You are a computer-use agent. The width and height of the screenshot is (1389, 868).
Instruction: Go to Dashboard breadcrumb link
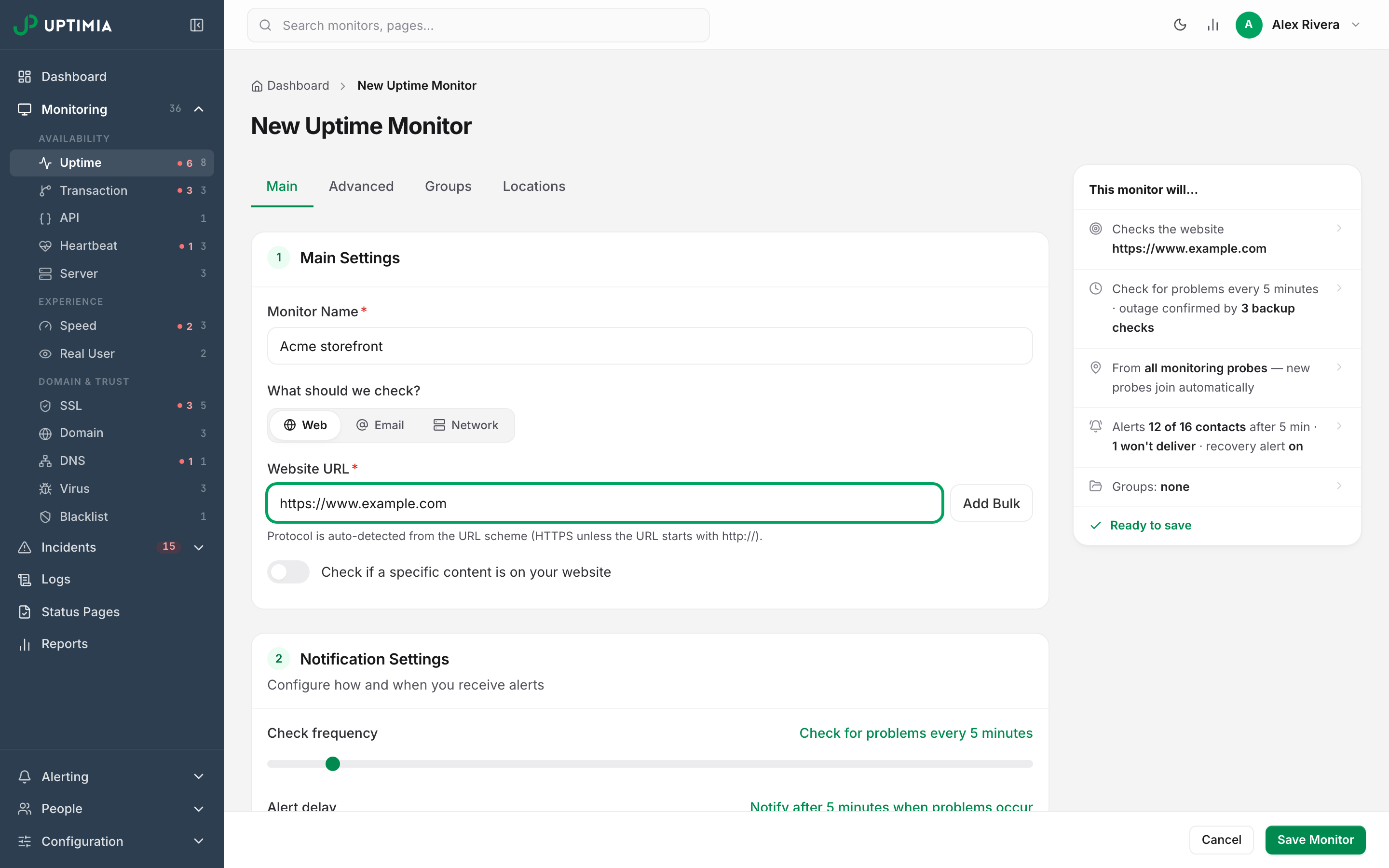290,85
